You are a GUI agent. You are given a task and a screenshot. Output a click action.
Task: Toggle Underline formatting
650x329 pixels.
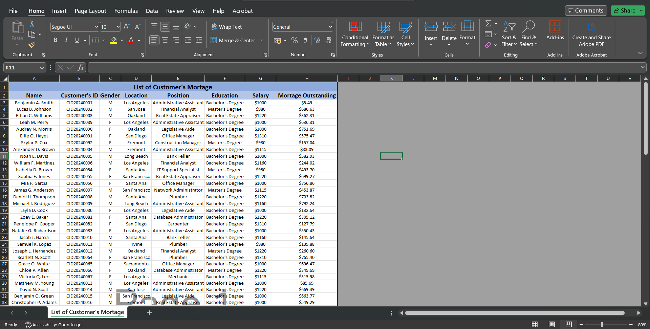pos(77,40)
